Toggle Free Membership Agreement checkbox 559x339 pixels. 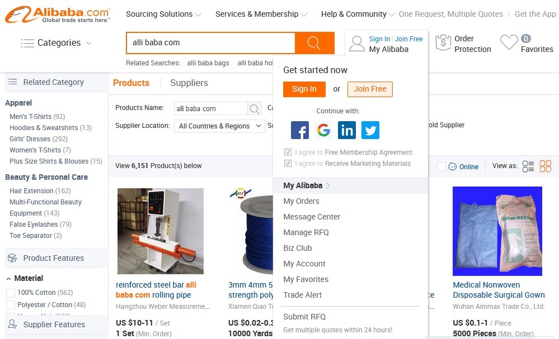tap(288, 152)
